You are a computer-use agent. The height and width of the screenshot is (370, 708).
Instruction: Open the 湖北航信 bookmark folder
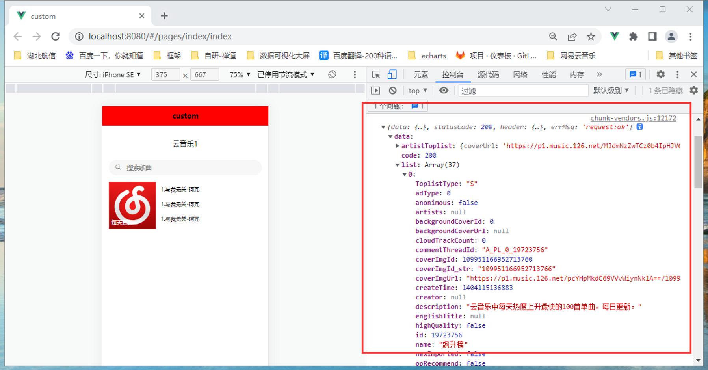35,56
